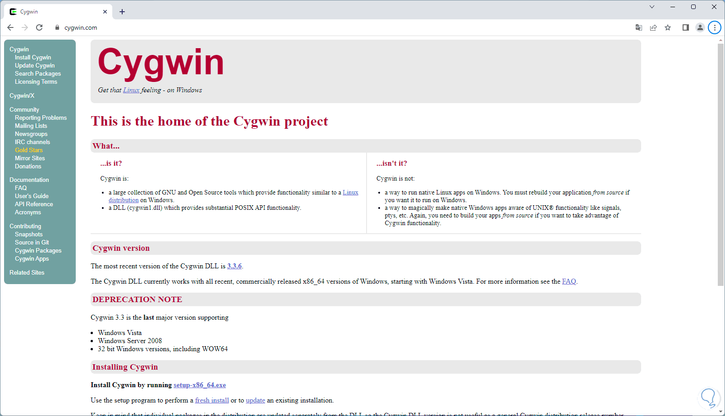Click the page vertical scrollbar

(720, 164)
